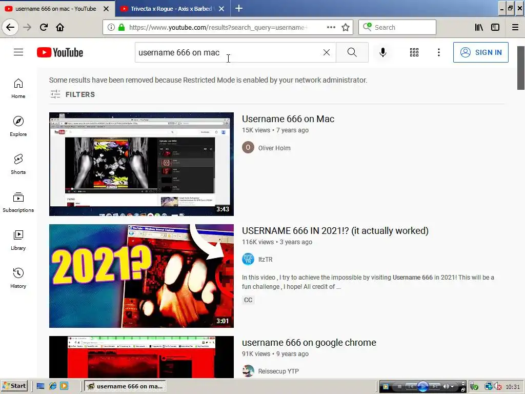Start voice search with microphone
Viewport: 525px width, 394px height.
[x=382, y=52]
